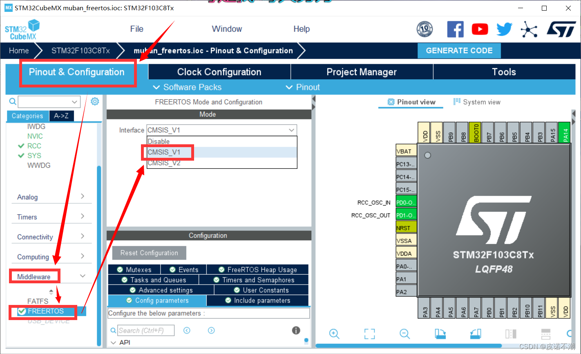Switch to Pinout view
581x354 pixels.
pos(411,102)
